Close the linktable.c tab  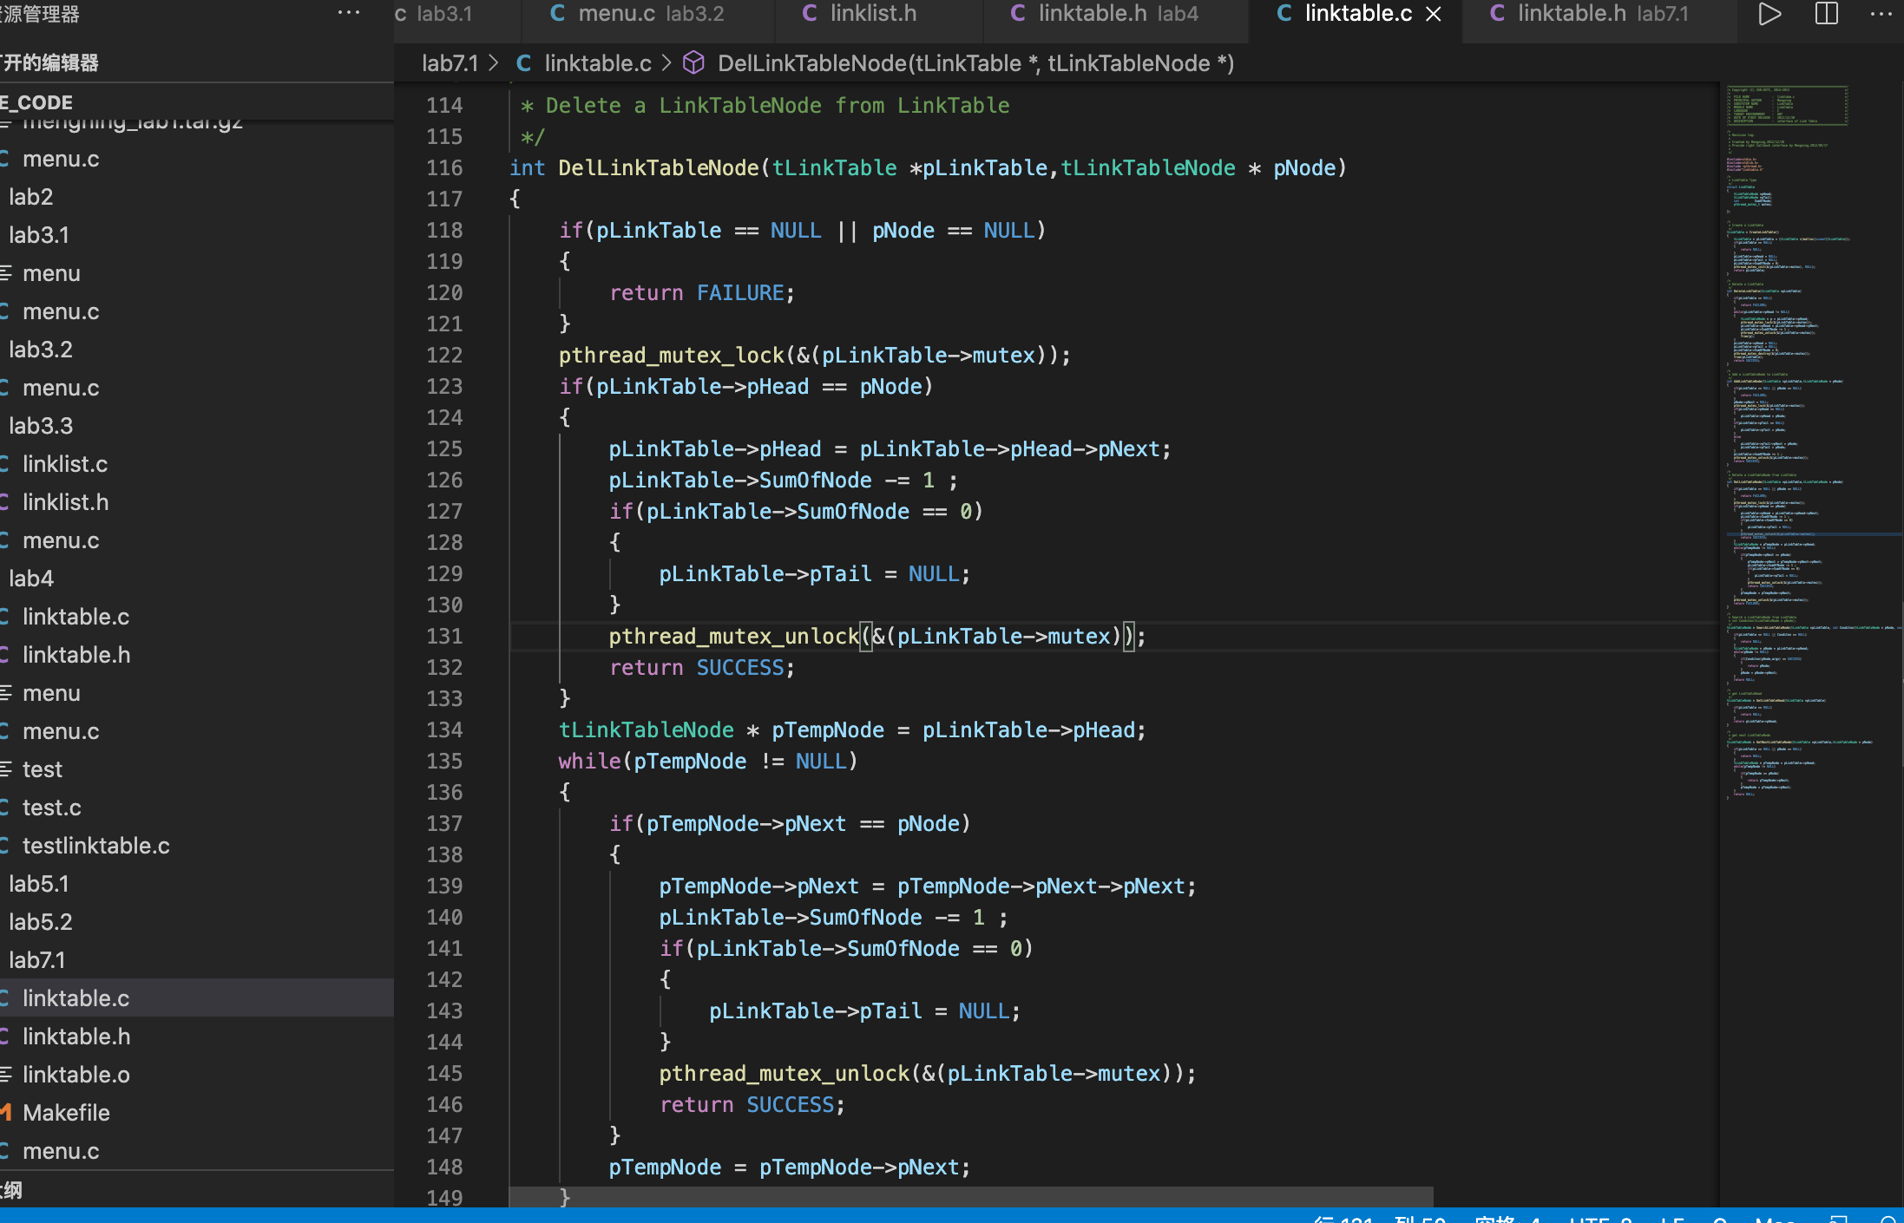1434,15
